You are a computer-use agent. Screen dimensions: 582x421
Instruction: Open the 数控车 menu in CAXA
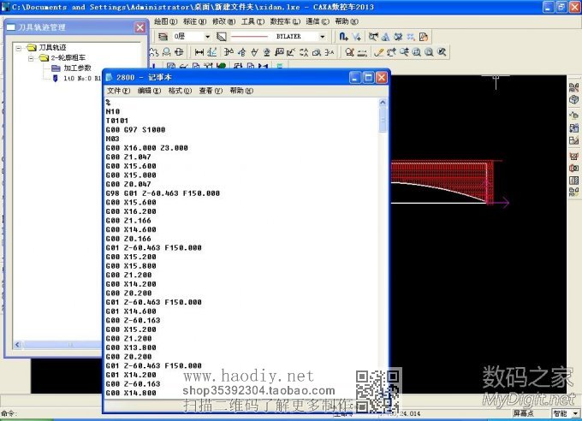point(281,21)
